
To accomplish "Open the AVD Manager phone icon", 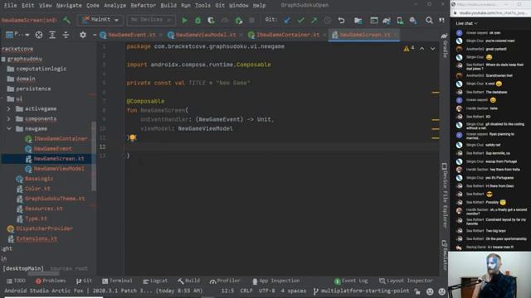I will (x=400, y=21).
